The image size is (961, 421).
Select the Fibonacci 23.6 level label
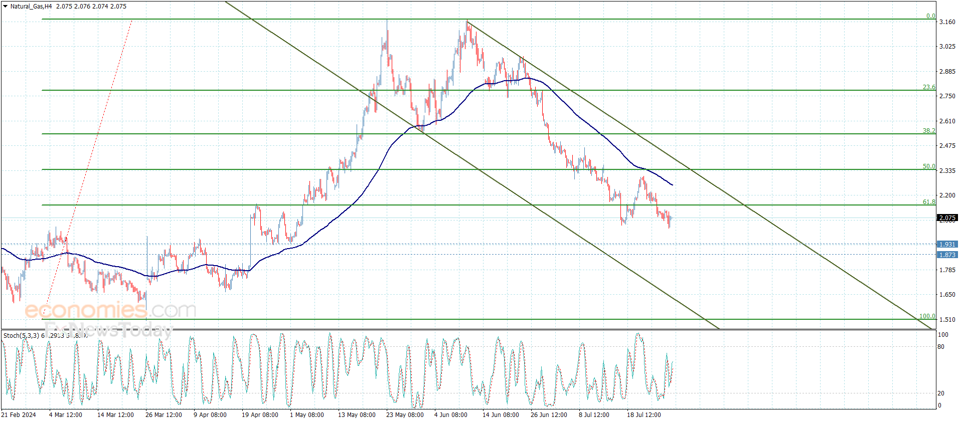[929, 87]
